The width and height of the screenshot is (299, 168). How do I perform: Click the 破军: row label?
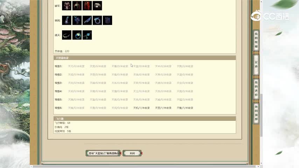coord(57,6)
